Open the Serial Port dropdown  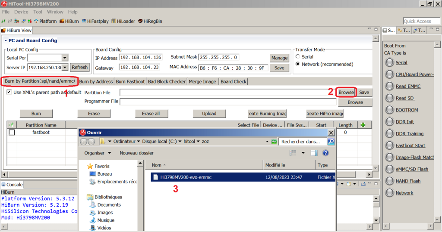(x=65, y=58)
